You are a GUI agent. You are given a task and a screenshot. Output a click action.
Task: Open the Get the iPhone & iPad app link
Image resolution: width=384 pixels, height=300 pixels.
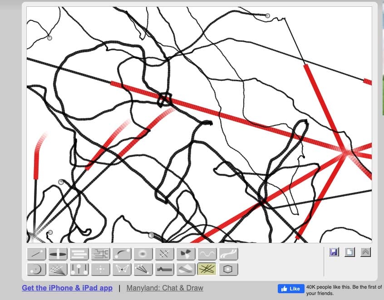[67, 288]
